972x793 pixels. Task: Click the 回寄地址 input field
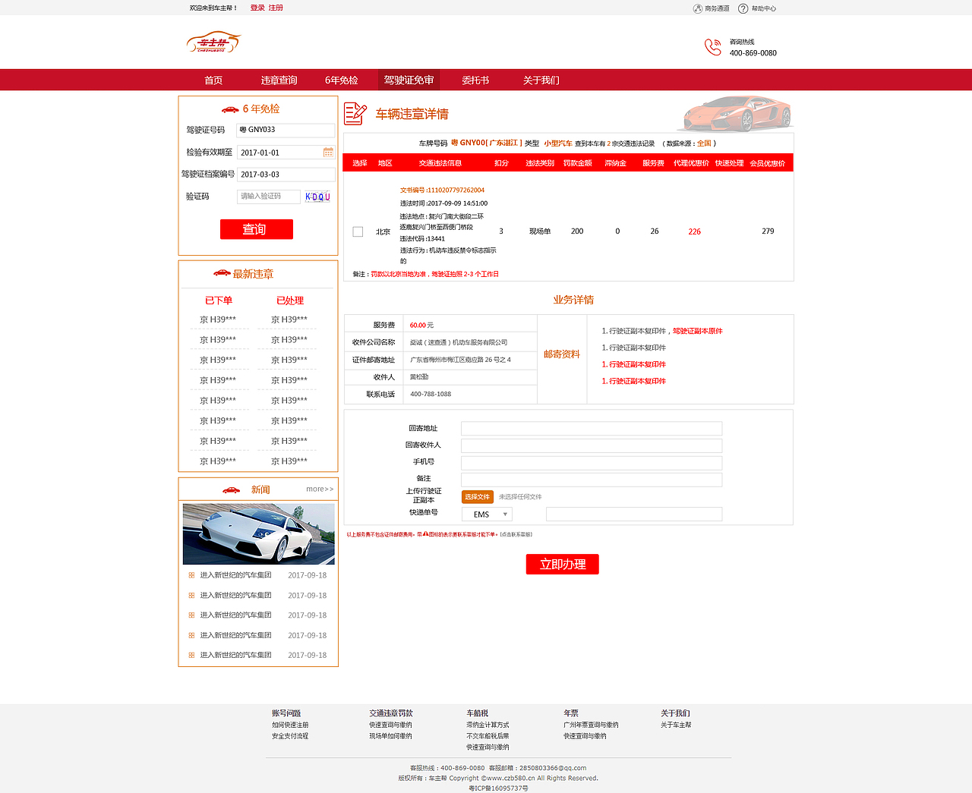tap(592, 429)
